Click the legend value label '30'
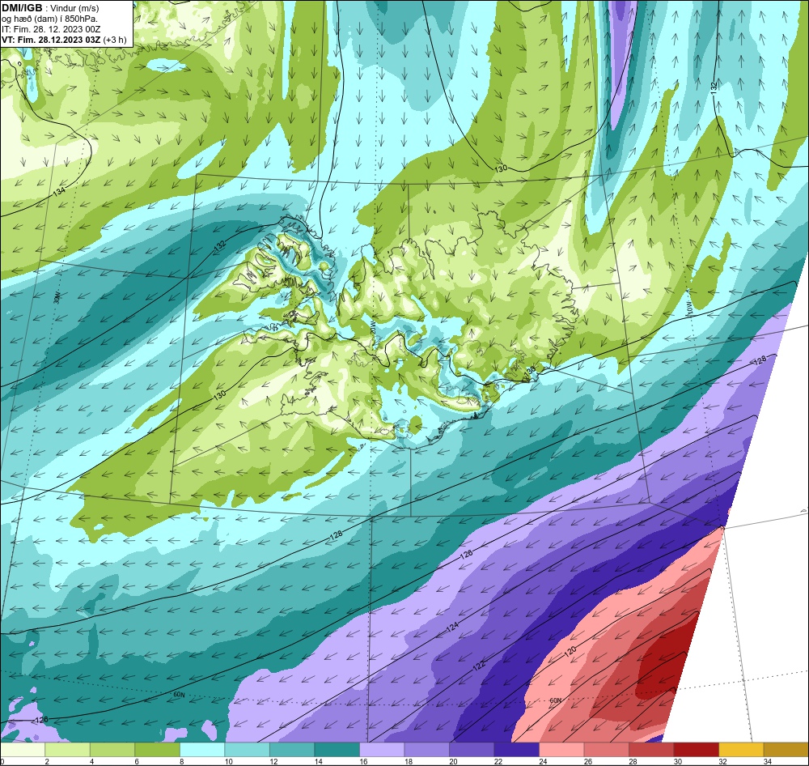 click(x=677, y=761)
